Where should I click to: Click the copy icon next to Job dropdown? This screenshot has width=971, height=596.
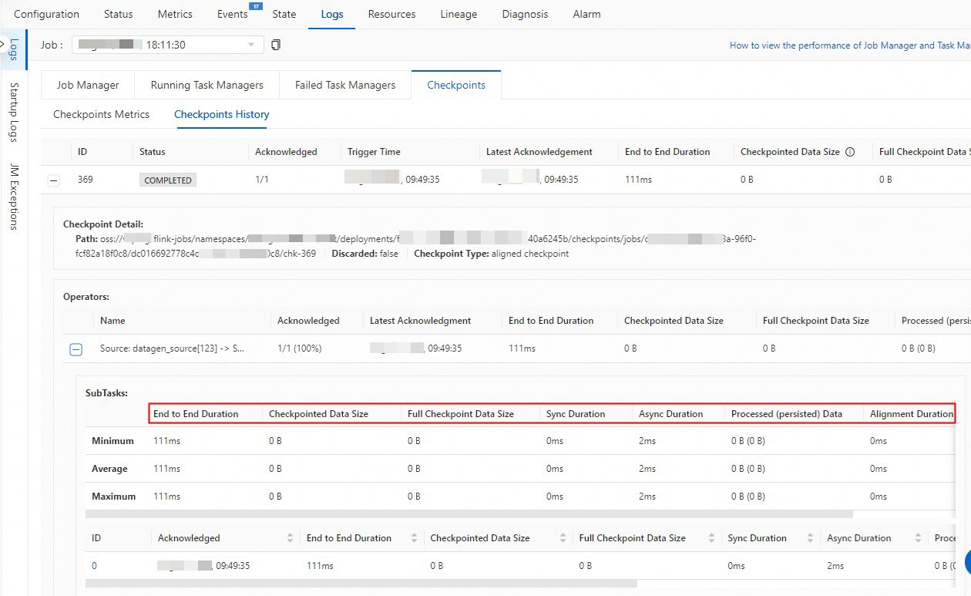[276, 45]
